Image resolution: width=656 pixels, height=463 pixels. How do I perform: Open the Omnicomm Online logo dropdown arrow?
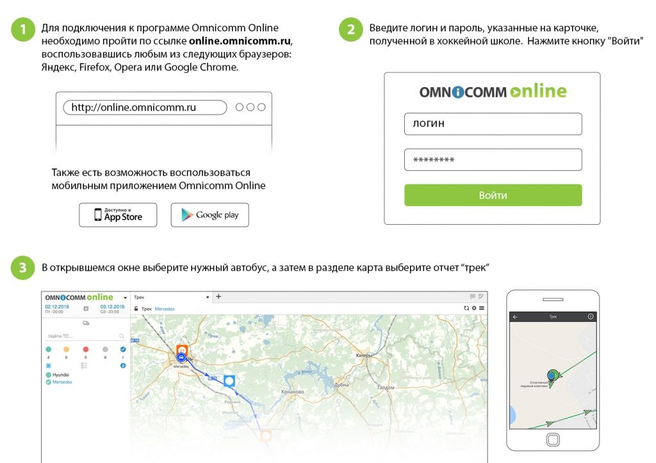[x=125, y=298]
